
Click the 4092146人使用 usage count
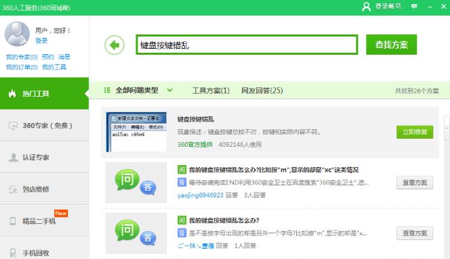coord(240,145)
